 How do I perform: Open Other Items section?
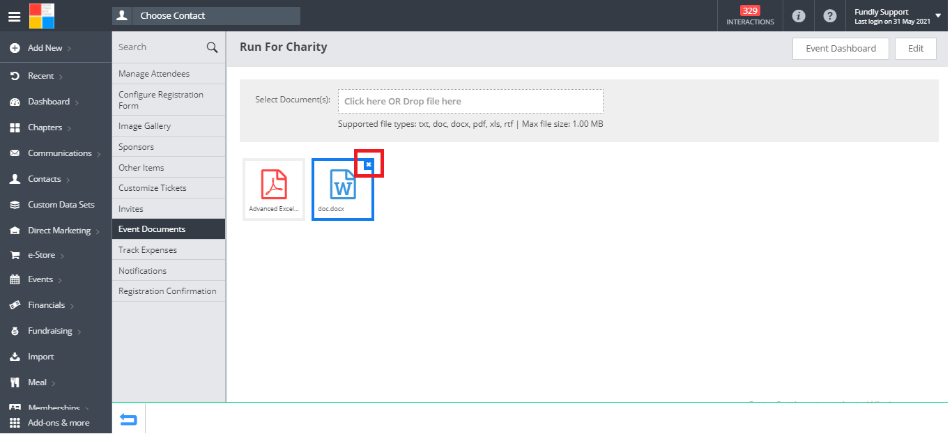(x=169, y=168)
